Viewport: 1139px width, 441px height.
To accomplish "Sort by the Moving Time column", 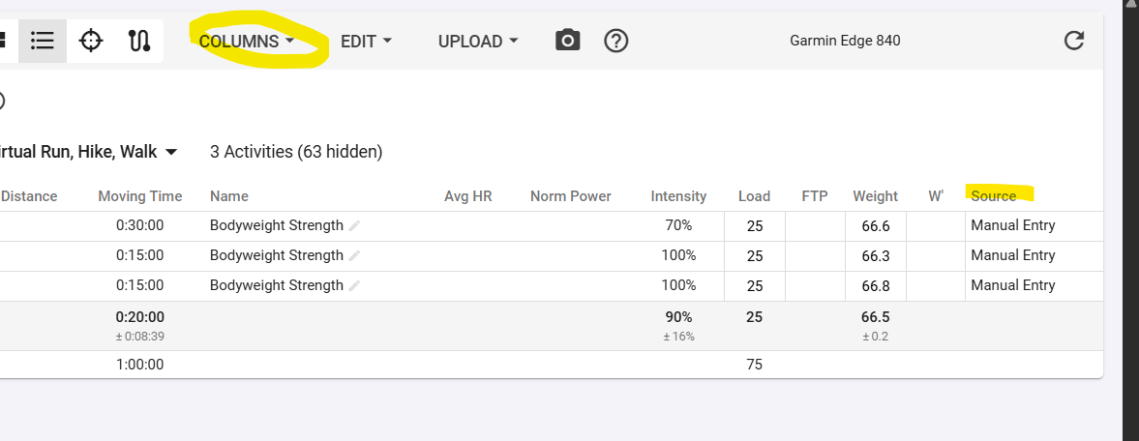I will tap(139, 196).
